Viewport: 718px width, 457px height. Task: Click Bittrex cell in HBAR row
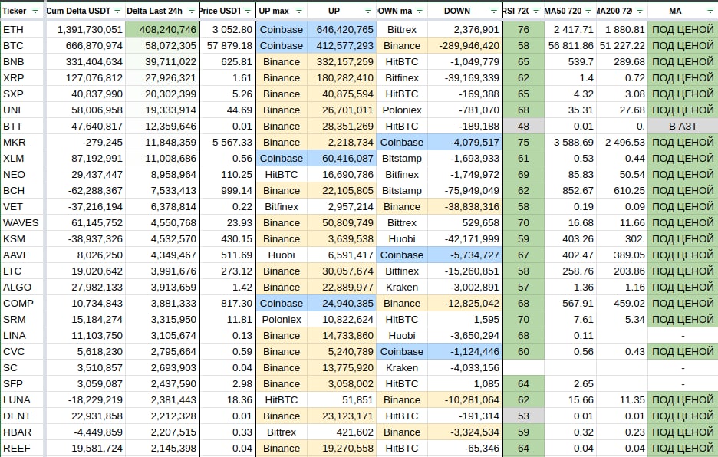(x=282, y=432)
